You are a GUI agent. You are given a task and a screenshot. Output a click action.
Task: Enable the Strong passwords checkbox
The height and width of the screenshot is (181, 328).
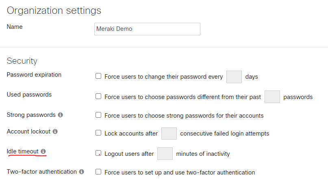tap(98, 115)
